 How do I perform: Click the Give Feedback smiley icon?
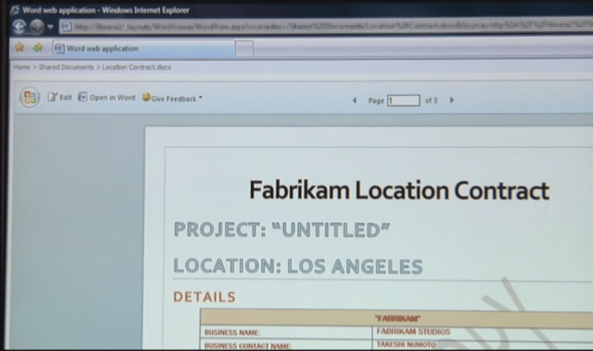146,97
